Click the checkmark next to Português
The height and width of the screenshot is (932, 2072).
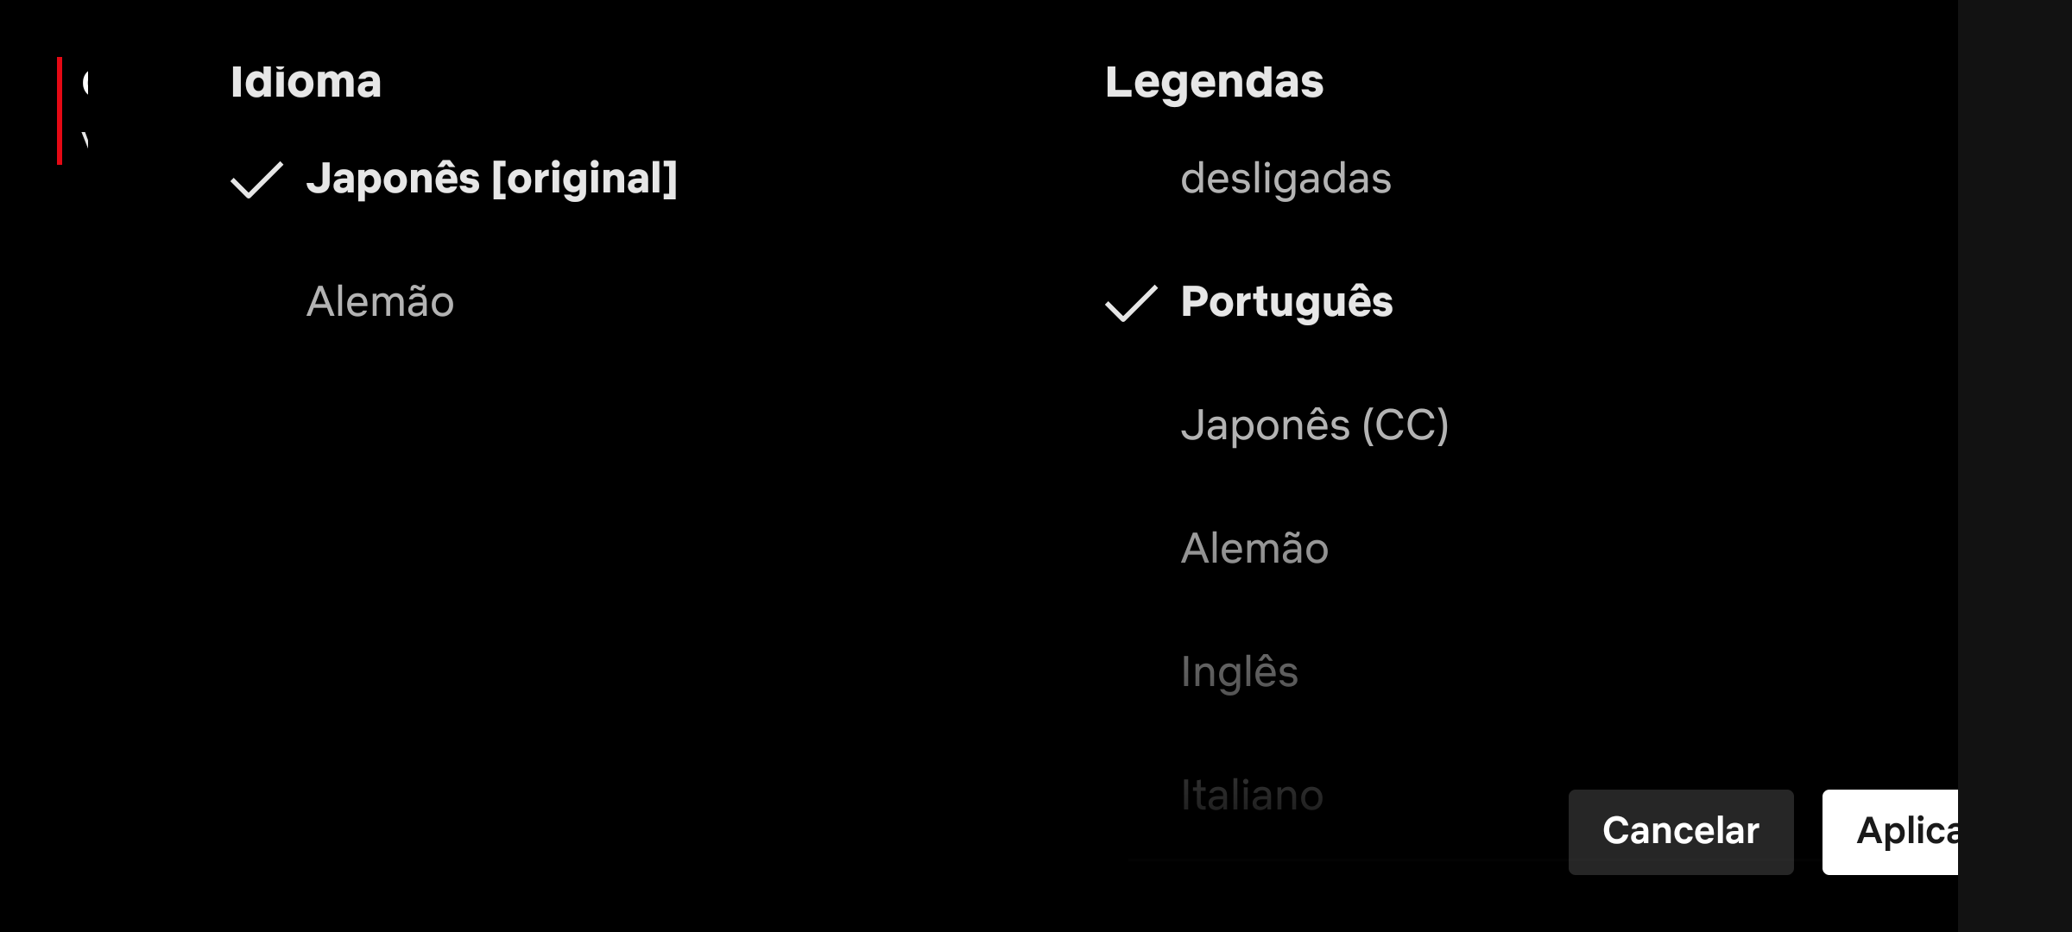(x=1131, y=303)
